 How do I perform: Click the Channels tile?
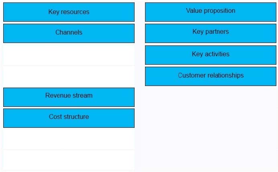click(69, 33)
